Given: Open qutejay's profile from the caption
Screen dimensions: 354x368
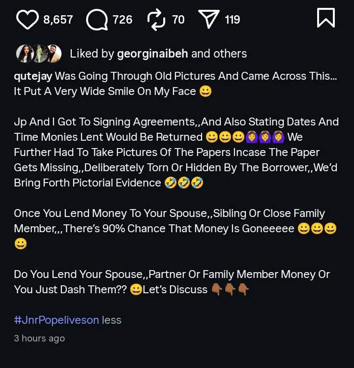Looking at the screenshot, I should [32, 76].
